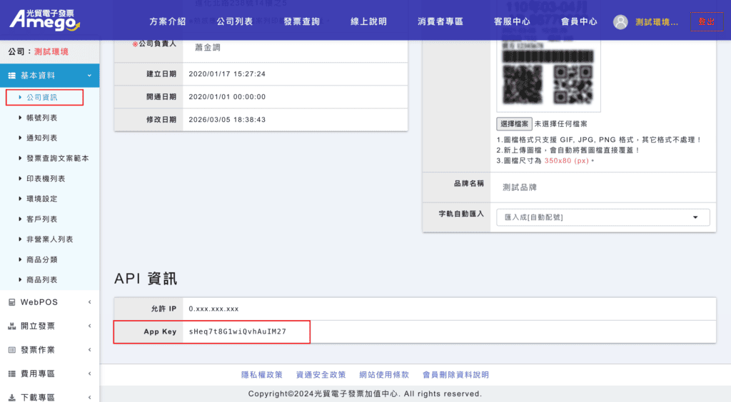Expand the 開立發票 sidebar chevron
Image resolution: width=731 pixels, height=402 pixels.
89,326
